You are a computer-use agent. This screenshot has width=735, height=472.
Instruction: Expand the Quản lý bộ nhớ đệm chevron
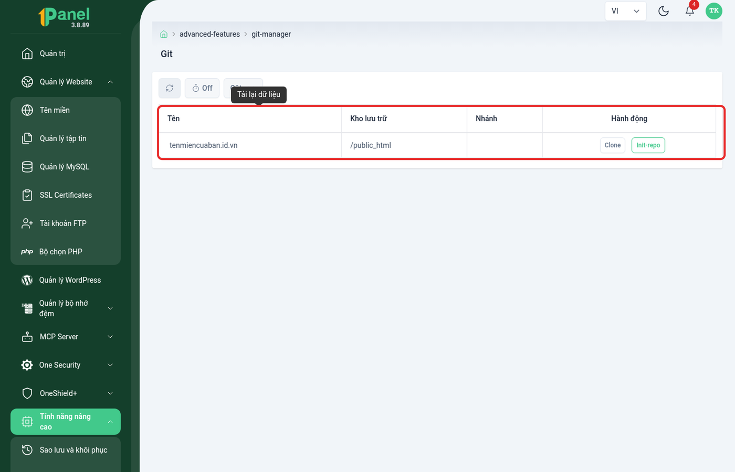click(x=110, y=308)
